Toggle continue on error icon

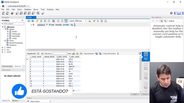click(54, 21)
